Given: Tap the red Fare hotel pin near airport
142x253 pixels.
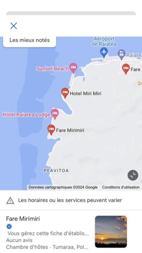Looking at the screenshot, I should click(x=126, y=69).
